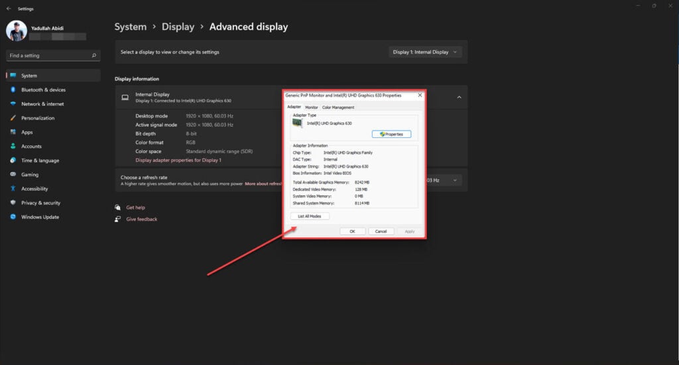This screenshot has height=365, width=679.
Task: Click the Accessibility figure icon
Action: (x=13, y=188)
